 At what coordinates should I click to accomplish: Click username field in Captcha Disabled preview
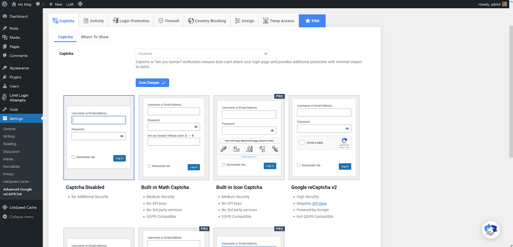click(x=99, y=120)
